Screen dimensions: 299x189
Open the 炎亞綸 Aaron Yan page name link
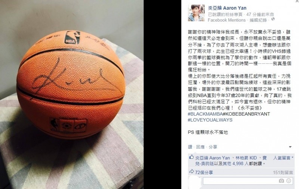pos(227,8)
